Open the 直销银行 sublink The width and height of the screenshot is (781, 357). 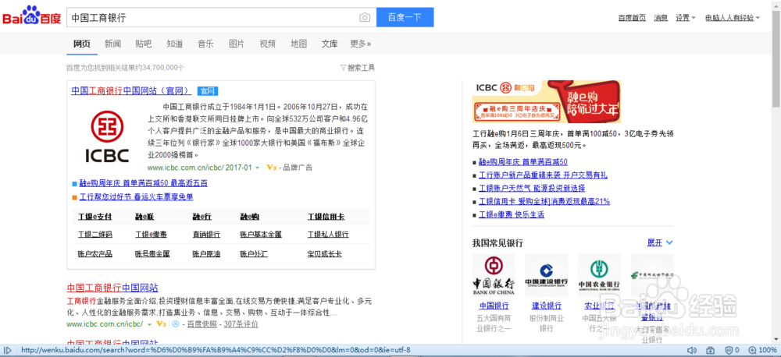click(x=206, y=234)
